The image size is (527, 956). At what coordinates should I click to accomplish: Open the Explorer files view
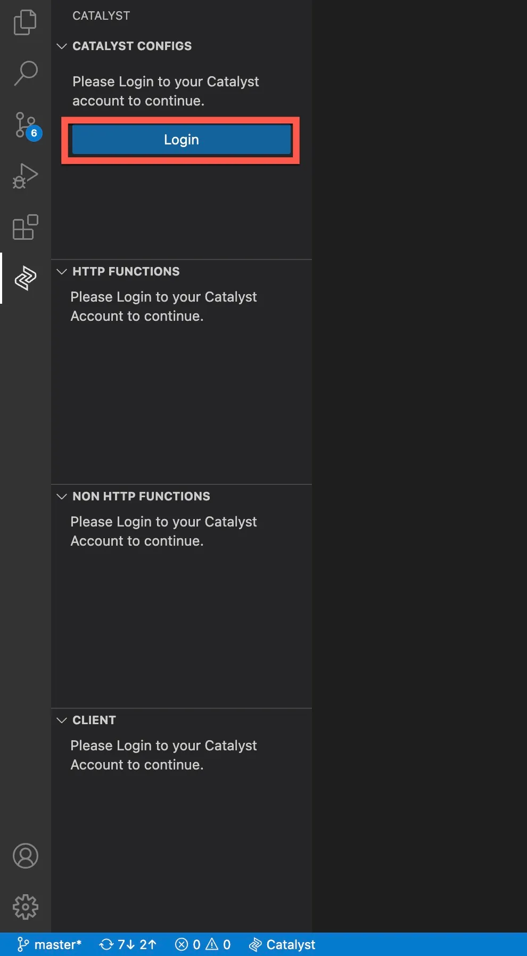pyautogui.click(x=25, y=22)
